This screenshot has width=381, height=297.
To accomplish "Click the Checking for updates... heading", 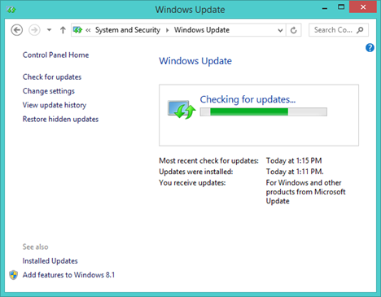I will click(x=247, y=99).
